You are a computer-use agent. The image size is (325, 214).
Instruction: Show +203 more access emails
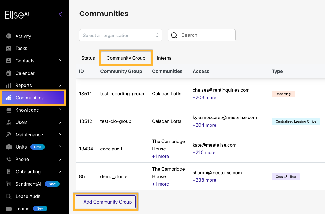point(204,97)
